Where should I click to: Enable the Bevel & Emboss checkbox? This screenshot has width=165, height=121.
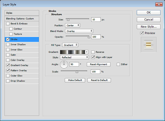7,24
